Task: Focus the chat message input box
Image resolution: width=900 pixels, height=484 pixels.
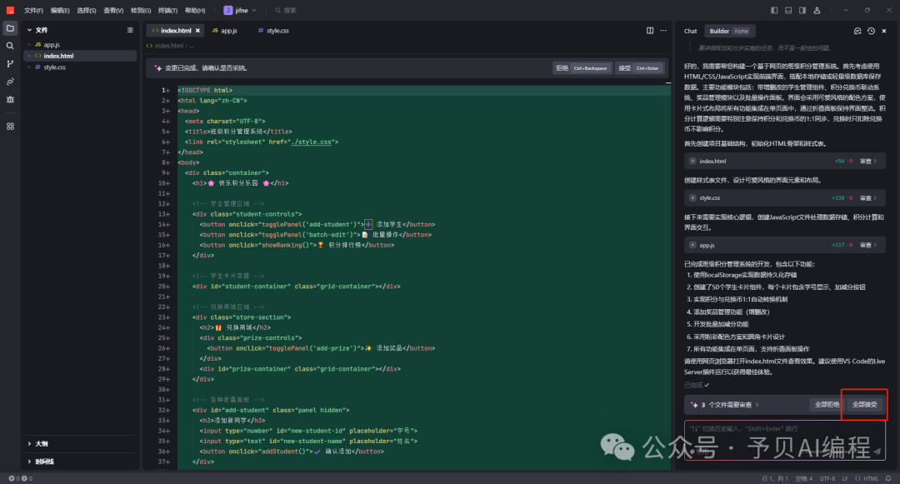Action: point(784,440)
